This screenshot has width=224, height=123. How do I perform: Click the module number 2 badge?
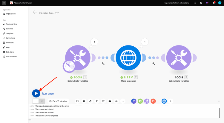coord(136,77)
